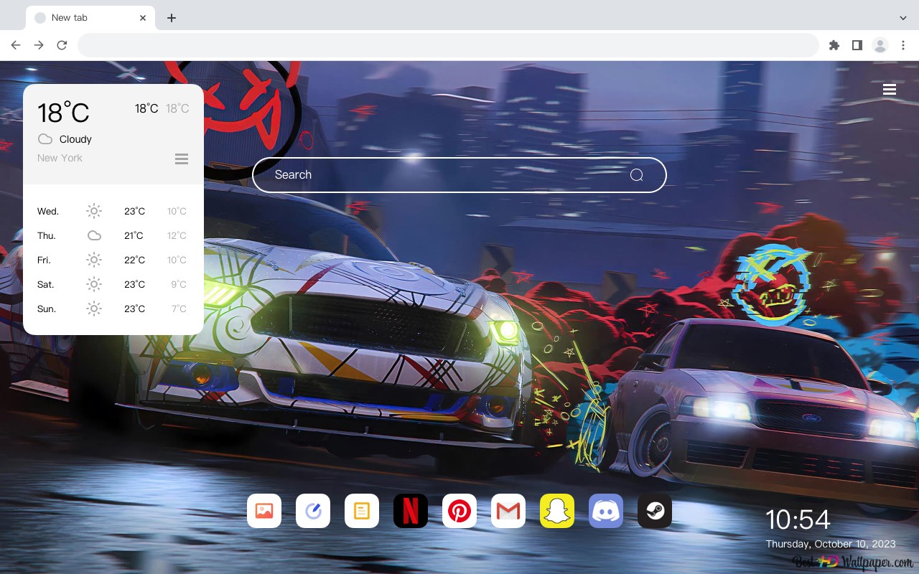Open the browser Extensions puzzle icon

(x=834, y=45)
